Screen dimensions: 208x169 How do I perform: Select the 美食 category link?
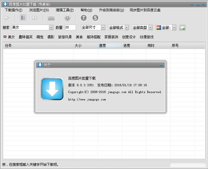coord(79,37)
